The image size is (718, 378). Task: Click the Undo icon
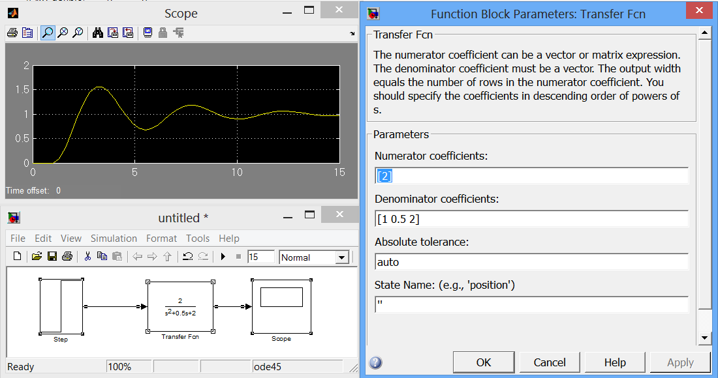(x=188, y=256)
